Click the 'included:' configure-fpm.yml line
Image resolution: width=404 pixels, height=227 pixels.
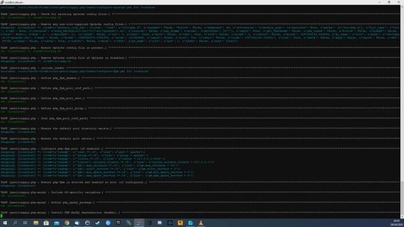click(x=74, y=71)
